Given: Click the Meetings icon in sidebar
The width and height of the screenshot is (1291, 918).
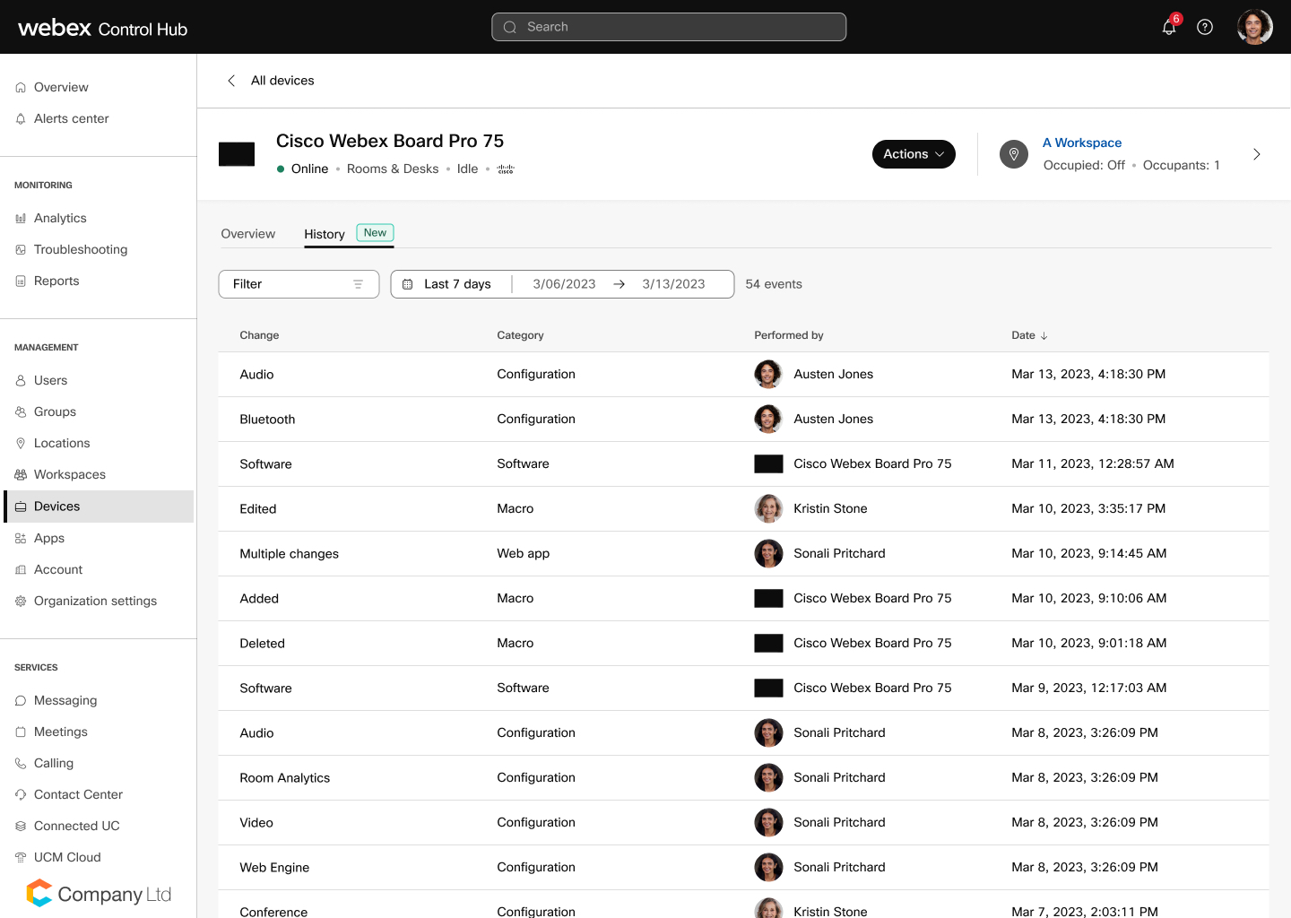Looking at the screenshot, I should tap(21, 732).
